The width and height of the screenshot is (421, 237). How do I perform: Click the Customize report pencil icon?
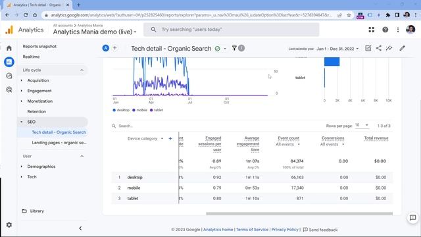pos(402,48)
